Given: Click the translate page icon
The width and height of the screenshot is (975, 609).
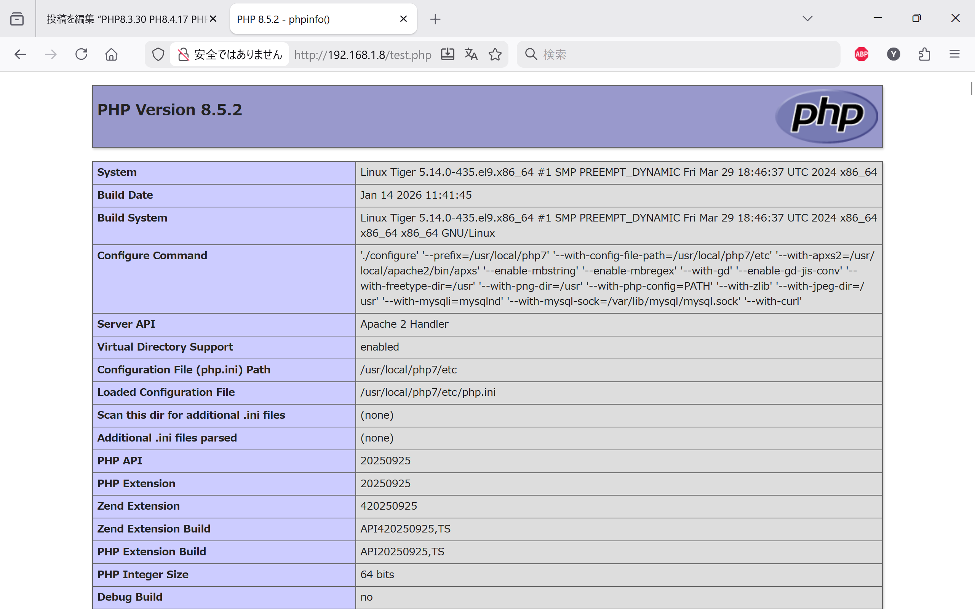Looking at the screenshot, I should tap(471, 54).
